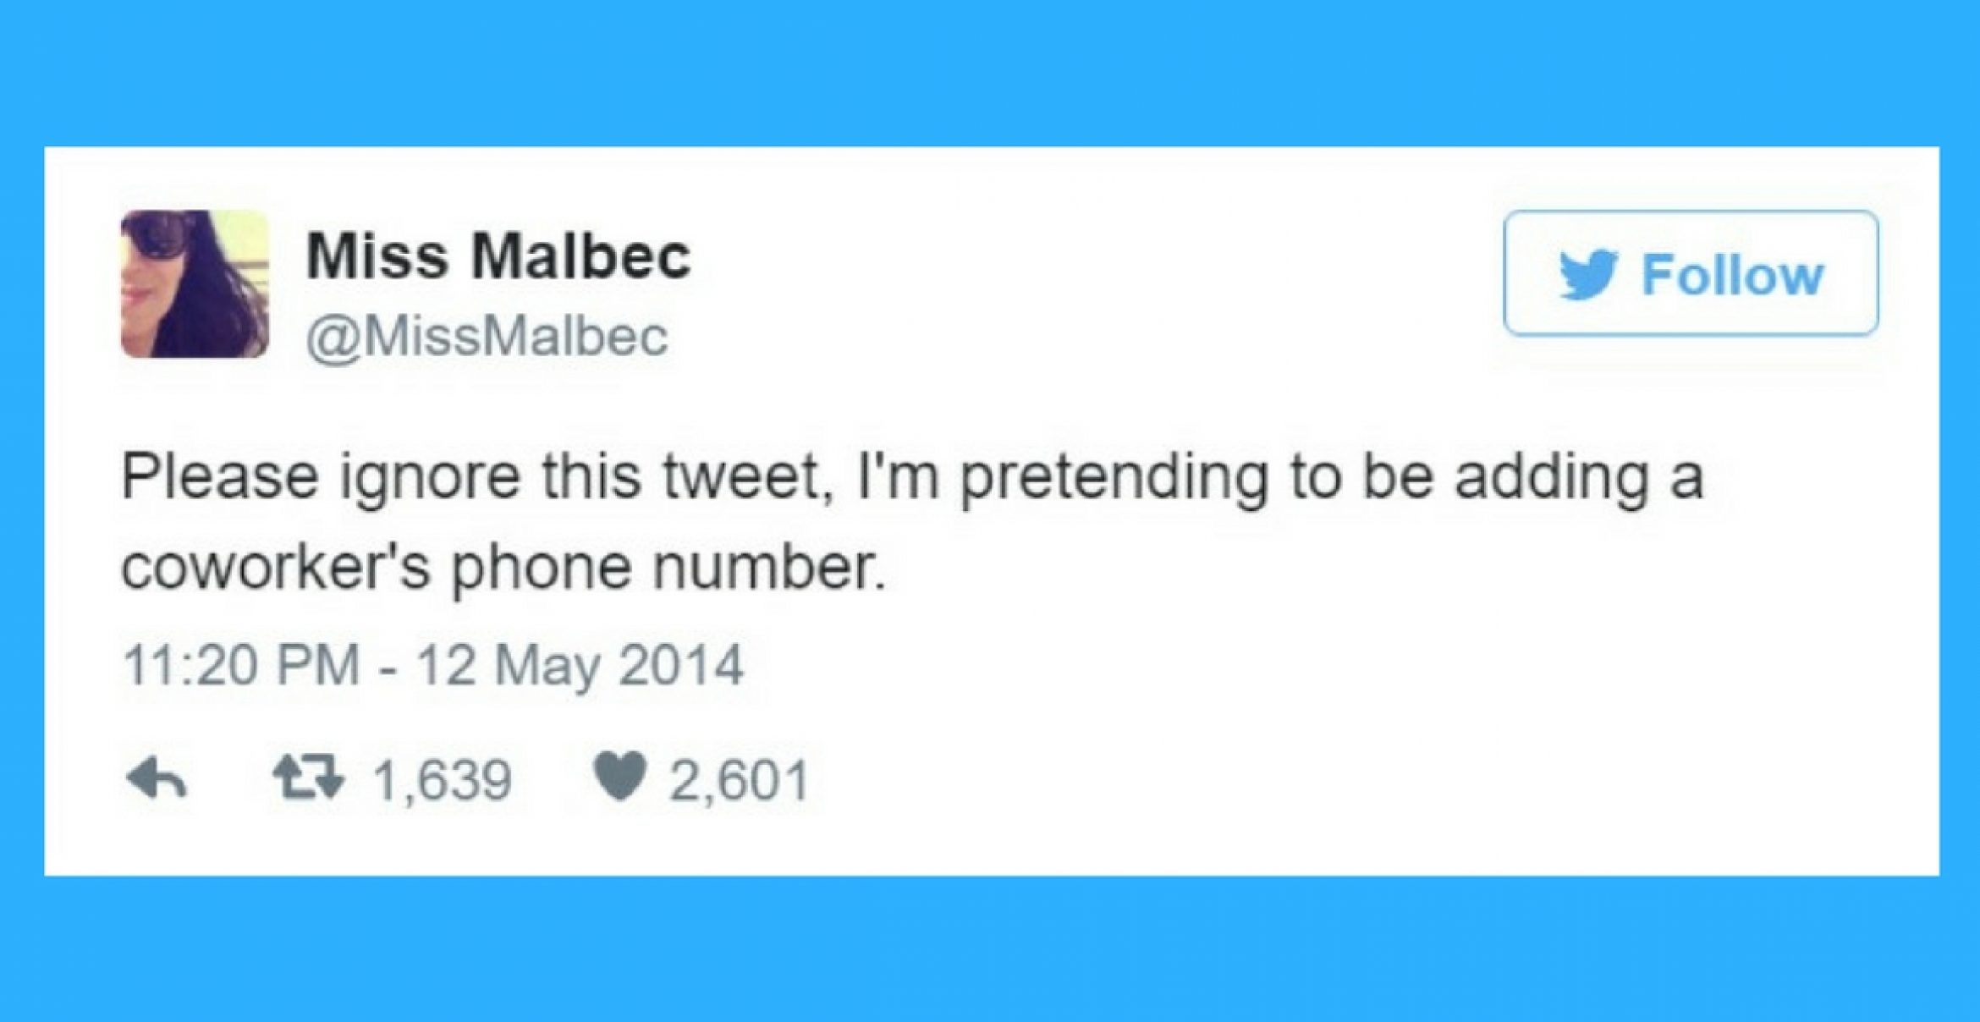The height and width of the screenshot is (1022, 1980).
Task: View likes via the 2,601 count
Action: [740, 780]
